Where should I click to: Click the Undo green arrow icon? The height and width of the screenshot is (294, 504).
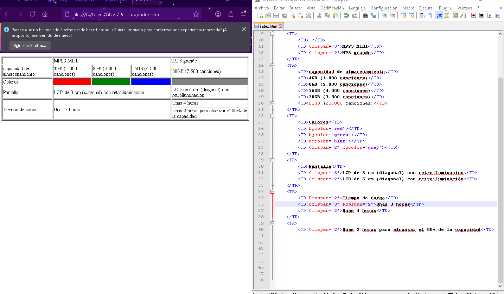point(346,15)
